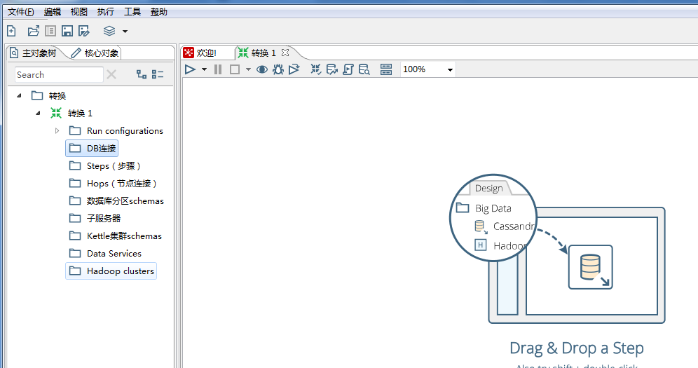Select the Data Services folder
This screenshot has width=698, height=368.
coord(106,253)
